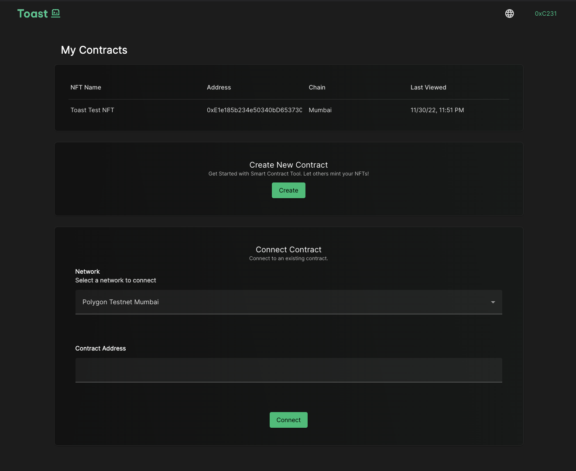Click the Mumbai chain cell
The height and width of the screenshot is (471, 576).
coord(320,110)
